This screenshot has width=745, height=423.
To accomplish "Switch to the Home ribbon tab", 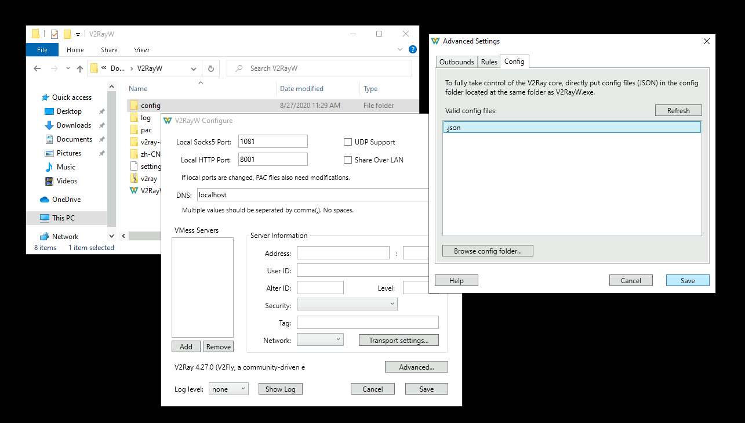I will pos(75,50).
